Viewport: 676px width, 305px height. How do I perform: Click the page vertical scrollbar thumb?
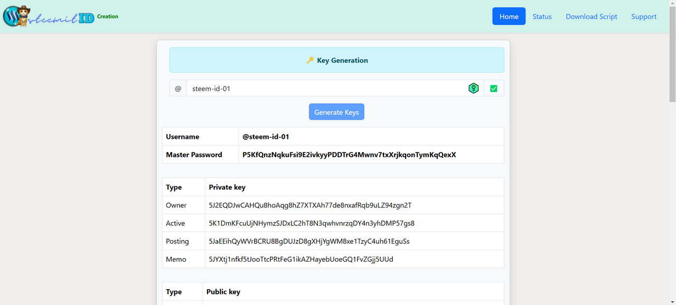coord(672,53)
